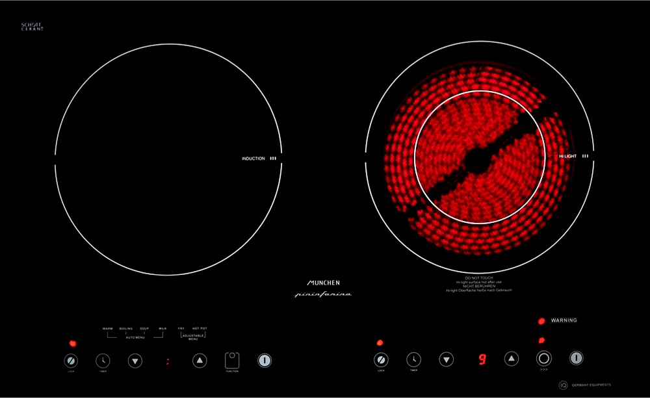The width and height of the screenshot is (650, 399).
Task: Tap the Hi-Light zone Timer clock button
Action: (x=413, y=359)
